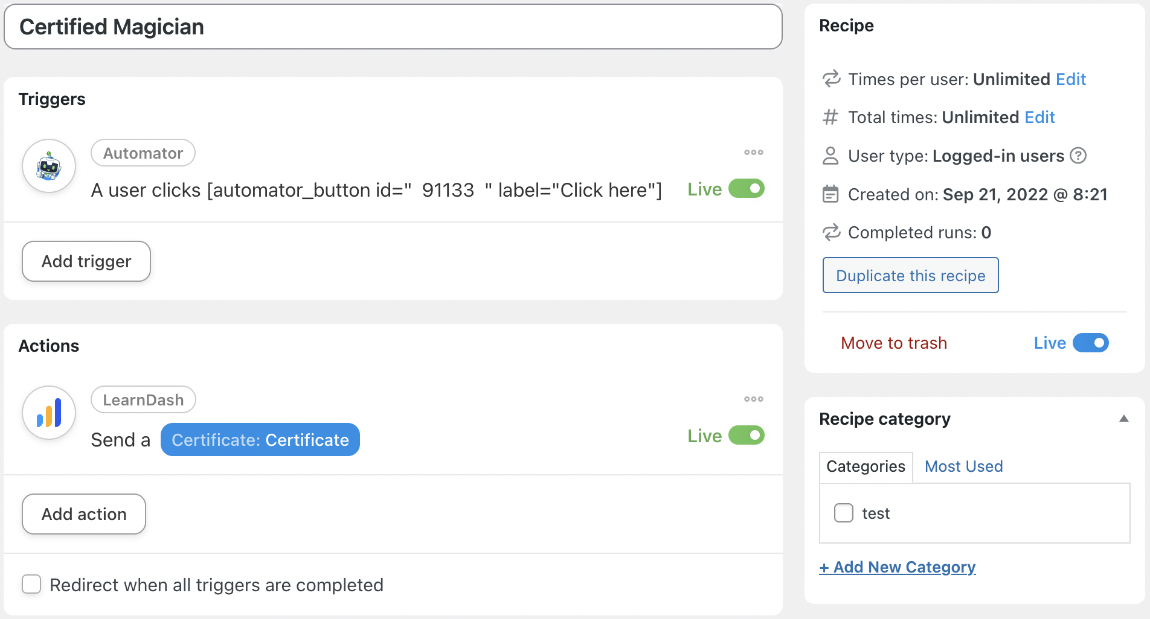Click the Completed runs loop icon
The image size is (1150, 619).
(831, 232)
